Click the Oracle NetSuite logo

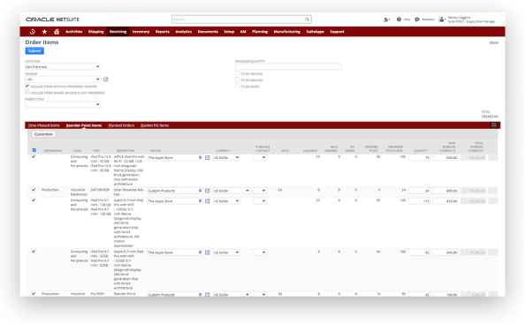click(x=52, y=19)
